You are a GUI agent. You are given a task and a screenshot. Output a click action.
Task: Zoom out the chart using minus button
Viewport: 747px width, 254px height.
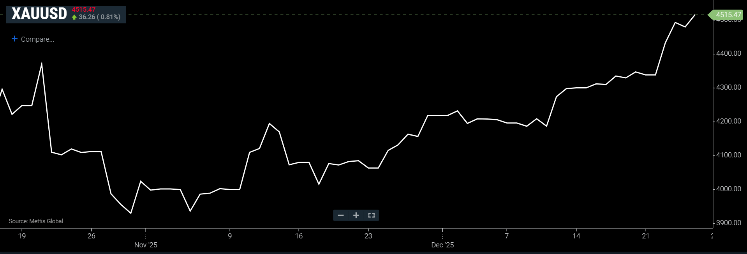[341, 215]
